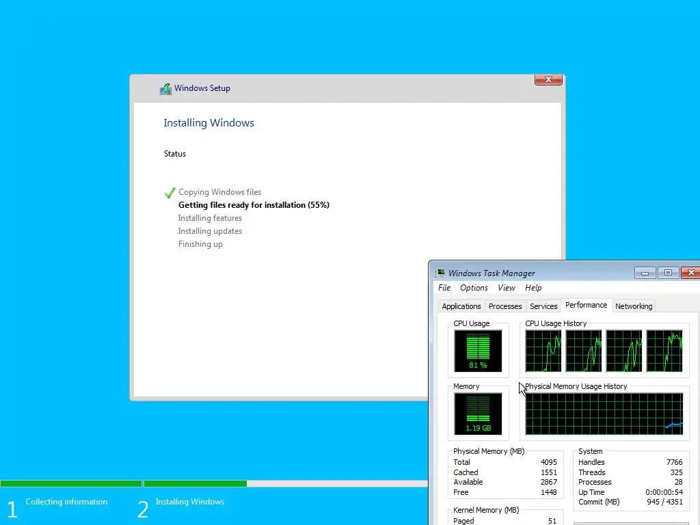700x525 pixels.
Task: Open the Help menu in Task Manager
Action: point(533,288)
